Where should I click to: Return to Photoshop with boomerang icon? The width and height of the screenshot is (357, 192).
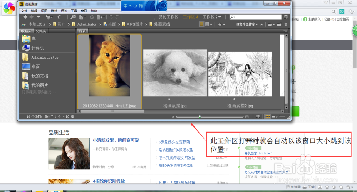[59, 17]
